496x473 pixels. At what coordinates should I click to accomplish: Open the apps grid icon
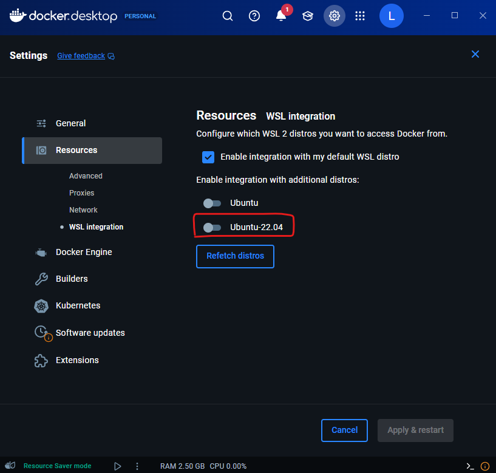tap(360, 16)
